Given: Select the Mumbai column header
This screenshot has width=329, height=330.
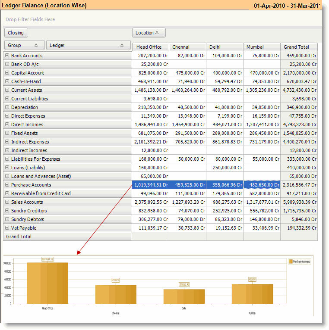Looking at the screenshot, I should point(262,47).
